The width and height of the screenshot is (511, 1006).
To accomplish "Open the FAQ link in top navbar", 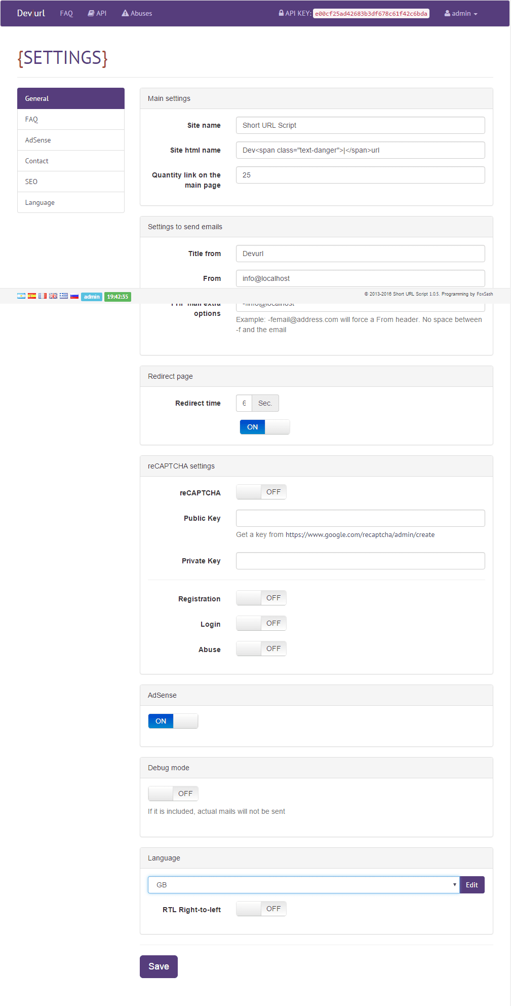I will tap(66, 13).
